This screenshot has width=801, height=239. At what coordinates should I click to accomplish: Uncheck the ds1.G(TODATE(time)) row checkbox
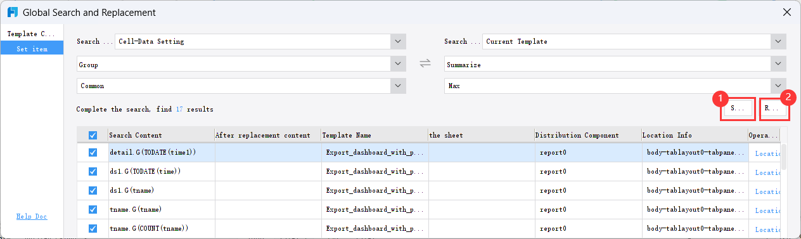click(93, 171)
